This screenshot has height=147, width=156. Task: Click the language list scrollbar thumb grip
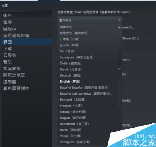(119, 69)
